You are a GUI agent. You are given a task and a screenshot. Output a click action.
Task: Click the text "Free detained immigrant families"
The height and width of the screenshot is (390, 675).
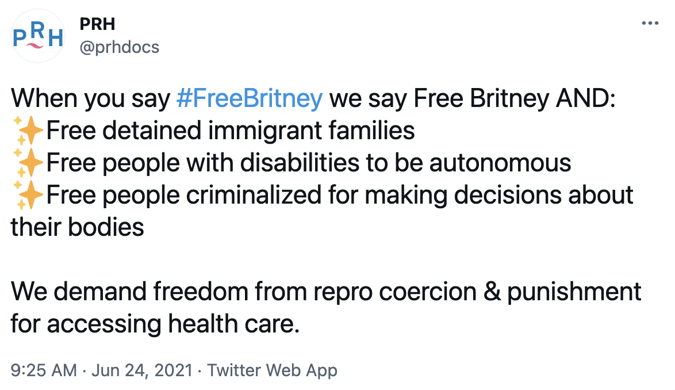(x=231, y=131)
